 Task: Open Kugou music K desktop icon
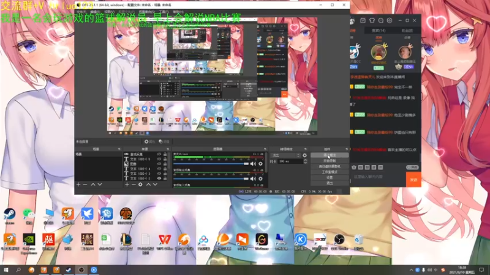[301, 241]
